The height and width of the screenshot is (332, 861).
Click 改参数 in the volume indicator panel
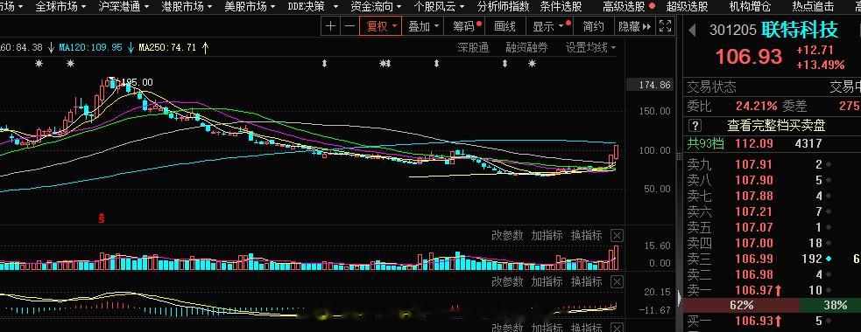coord(507,236)
